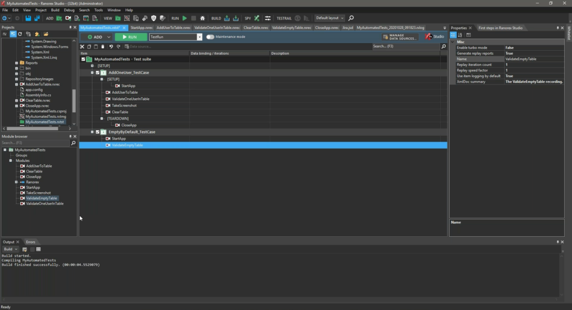Open the settings sliders icon in toolbar
572x310 pixels.
tap(268, 18)
